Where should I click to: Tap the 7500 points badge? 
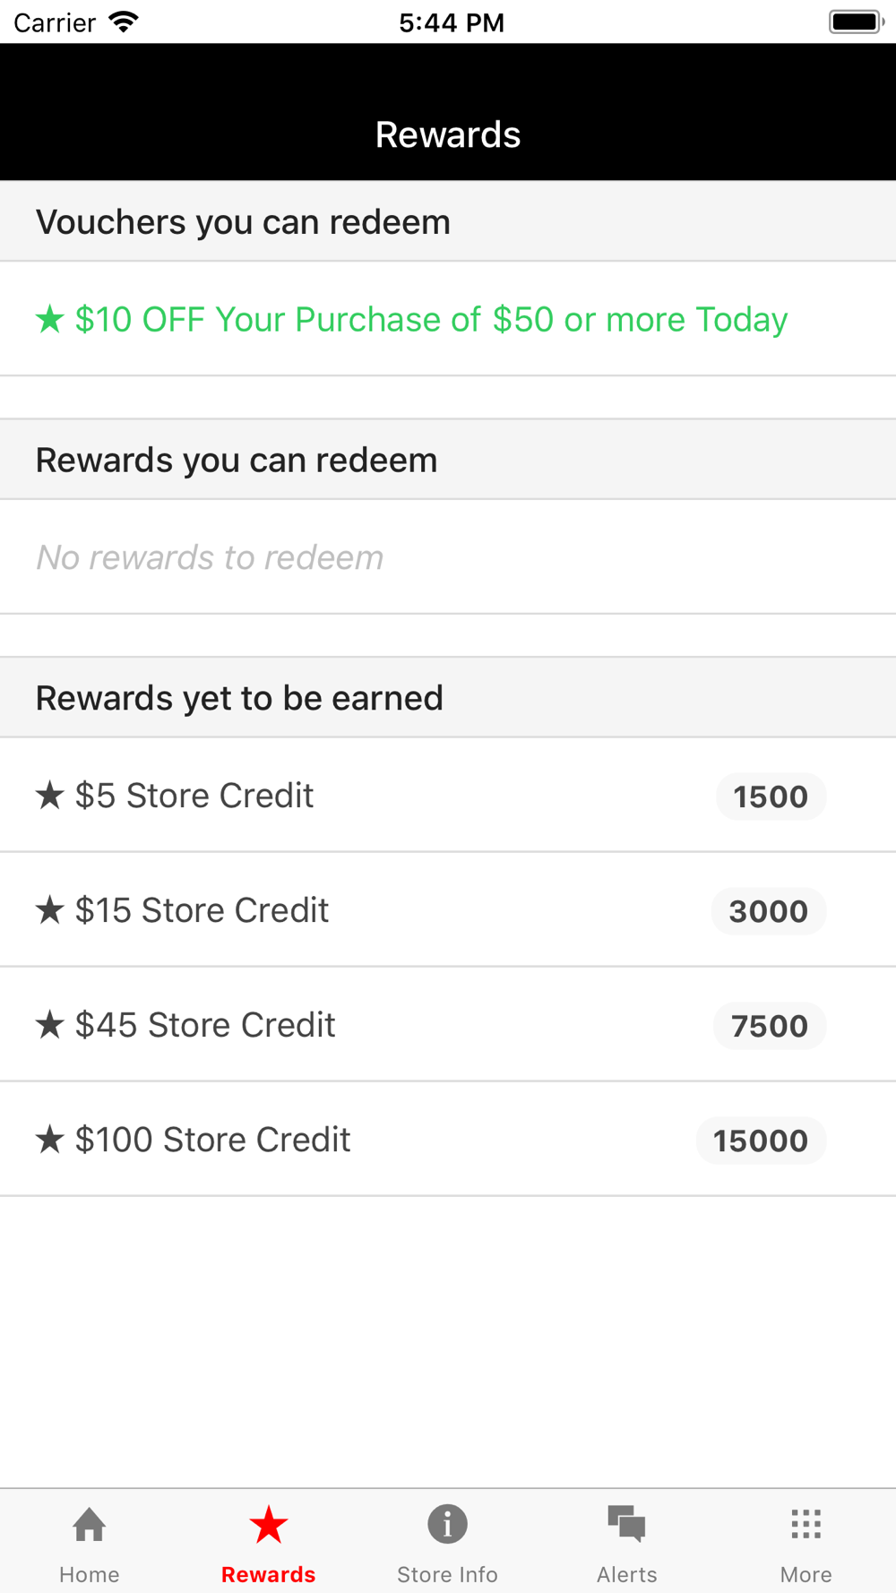(769, 1026)
